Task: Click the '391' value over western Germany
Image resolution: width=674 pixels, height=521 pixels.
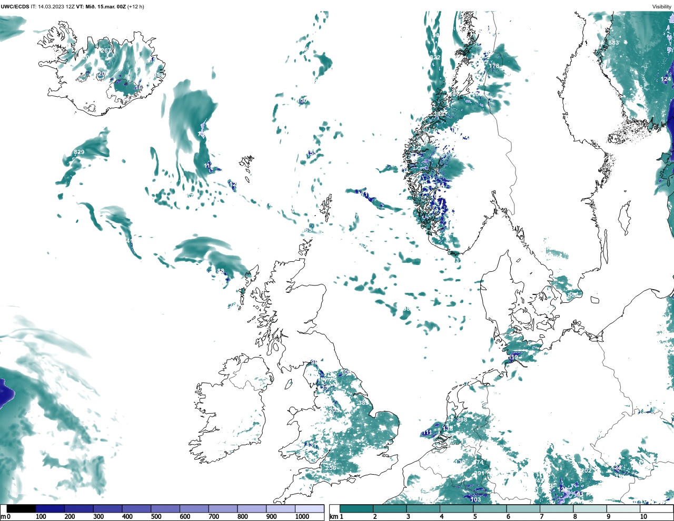Action: pos(479,473)
